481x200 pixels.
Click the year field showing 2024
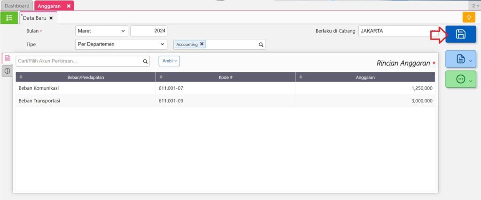pyautogui.click(x=148, y=31)
